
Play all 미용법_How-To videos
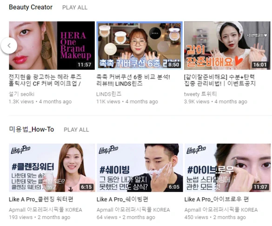pyautogui.click(x=76, y=130)
